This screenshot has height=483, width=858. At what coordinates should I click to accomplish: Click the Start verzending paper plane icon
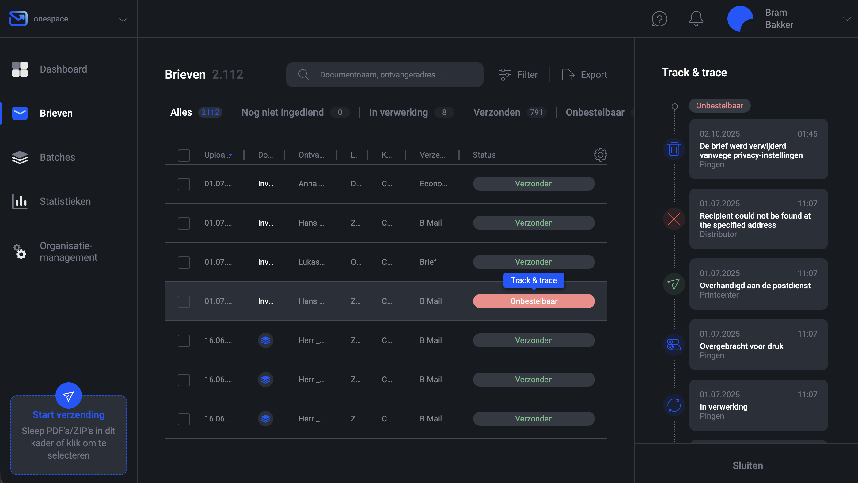(68, 395)
